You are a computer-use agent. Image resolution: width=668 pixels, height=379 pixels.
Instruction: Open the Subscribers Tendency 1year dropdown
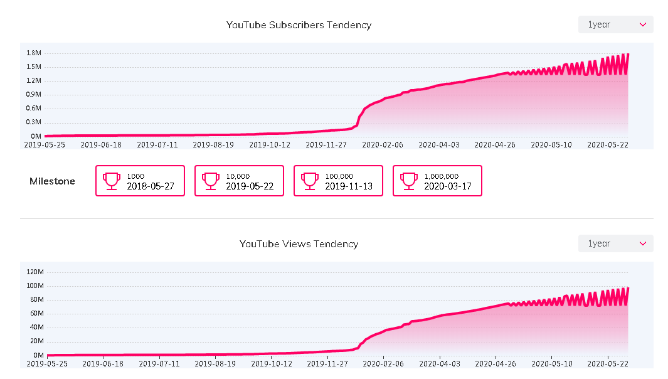(615, 24)
